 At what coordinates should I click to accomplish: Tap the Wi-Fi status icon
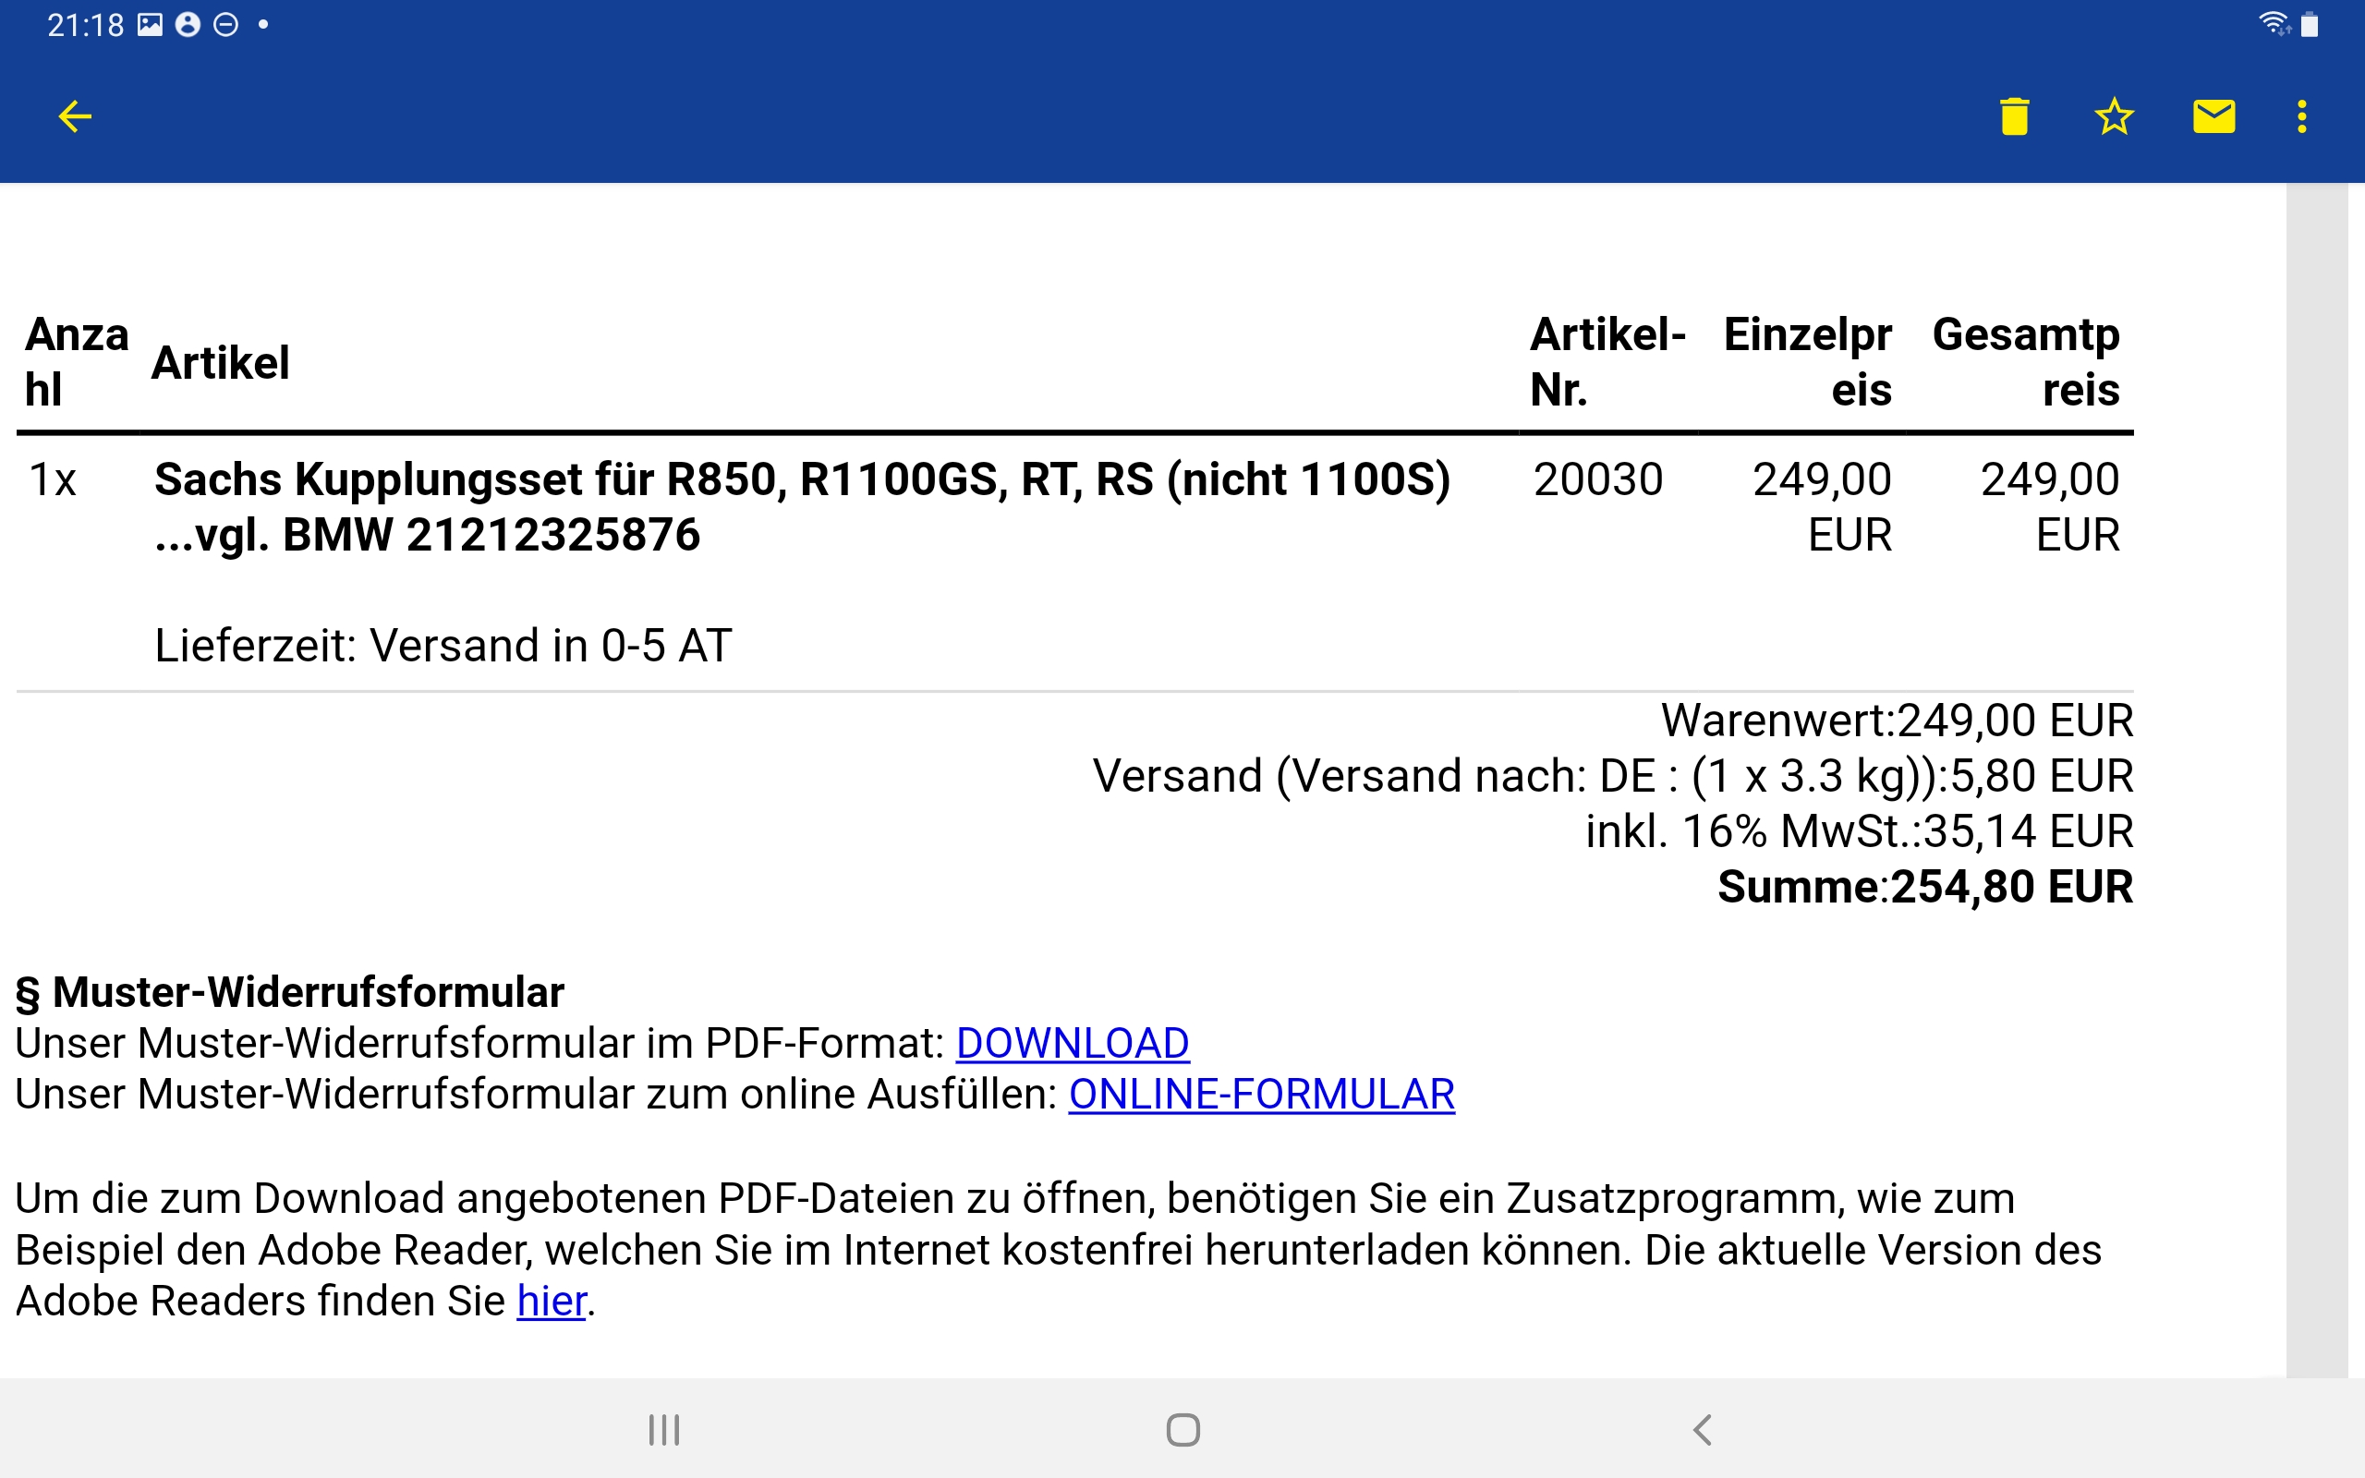click(x=2276, y=24)
